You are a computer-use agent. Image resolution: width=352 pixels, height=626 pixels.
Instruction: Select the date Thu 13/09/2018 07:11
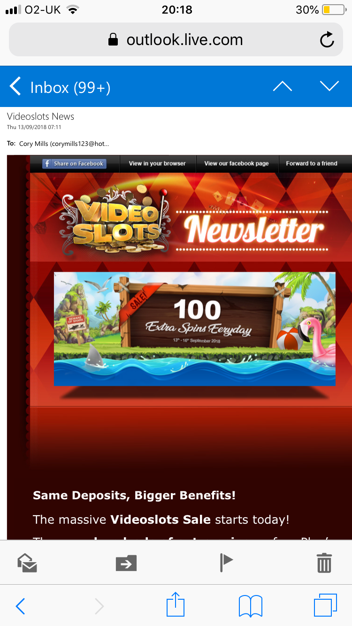coord(34,127)
